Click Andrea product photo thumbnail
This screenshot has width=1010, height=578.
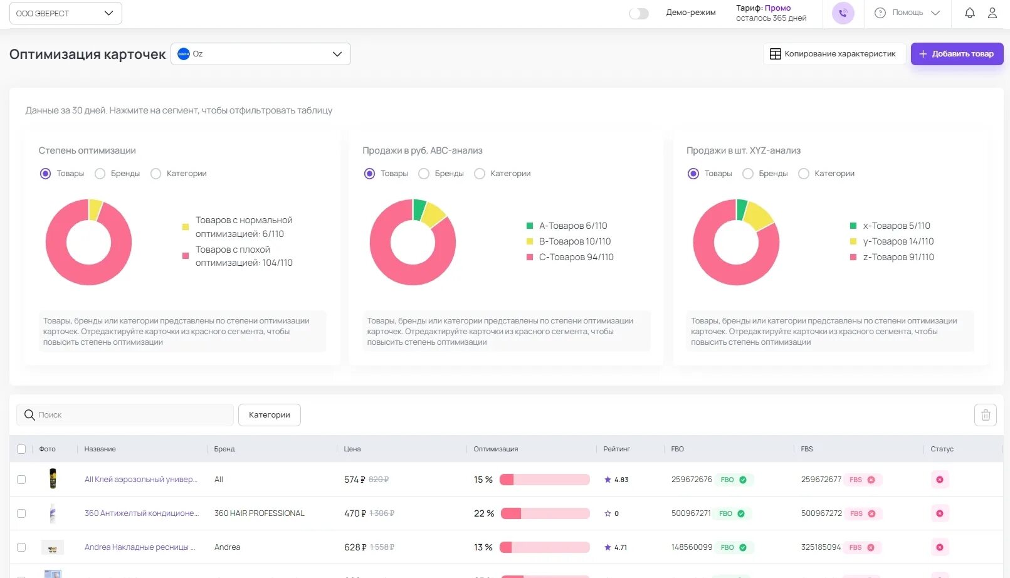tap(53, 548)
